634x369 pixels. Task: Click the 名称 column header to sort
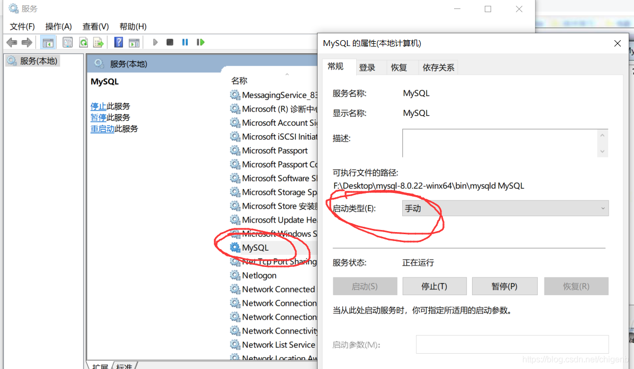pyautogui.click(x=239, y=81)
